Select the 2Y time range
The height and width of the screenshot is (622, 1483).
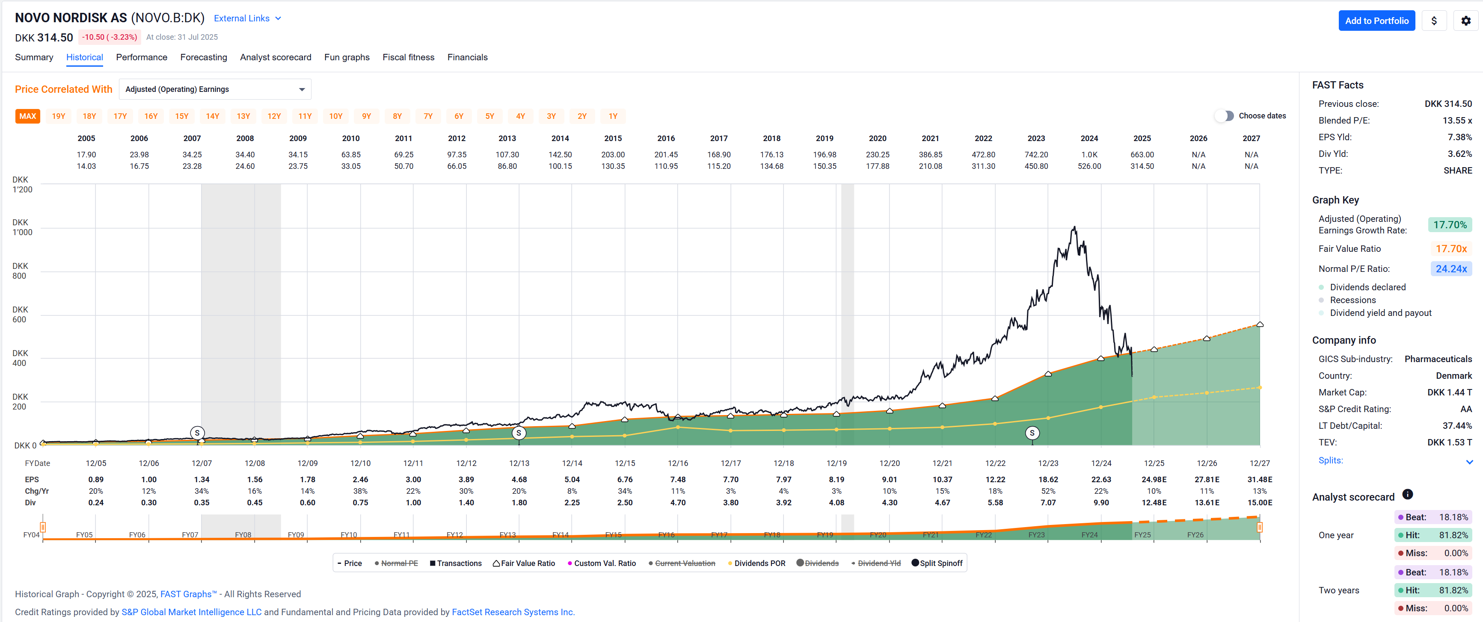pos(582,116)
